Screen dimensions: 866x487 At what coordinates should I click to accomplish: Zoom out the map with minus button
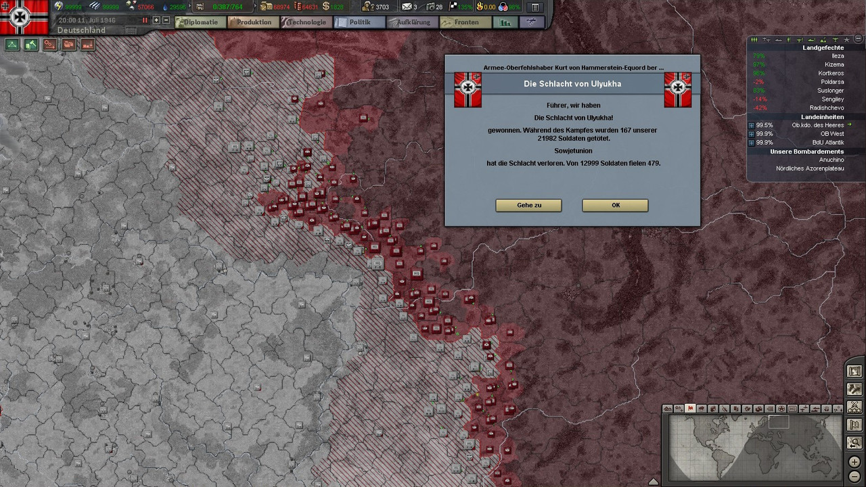tap(854, 476)
